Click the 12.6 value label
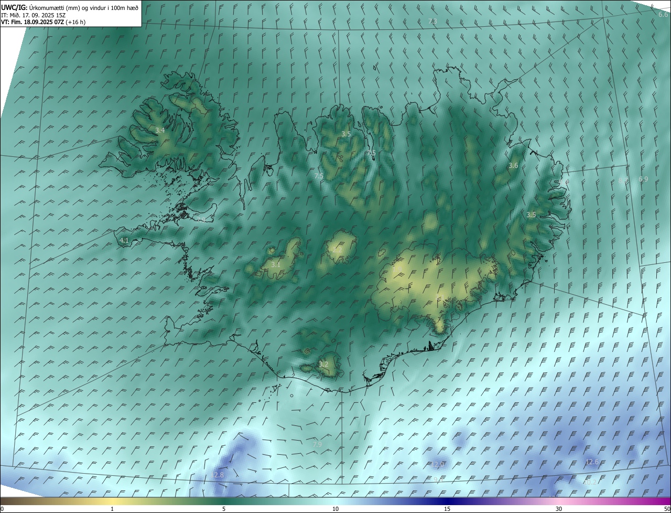This screenshot has width=671, height=513. 591,462
